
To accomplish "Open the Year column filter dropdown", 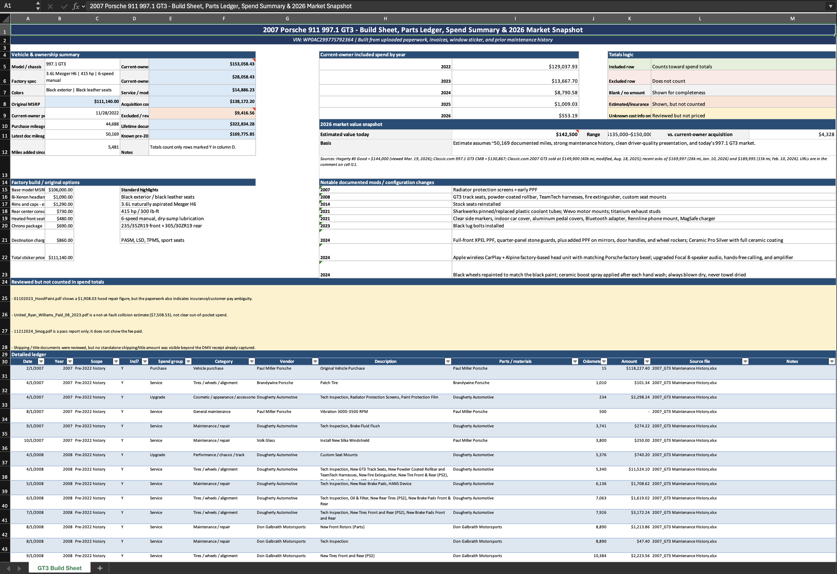I will [70, 361].
